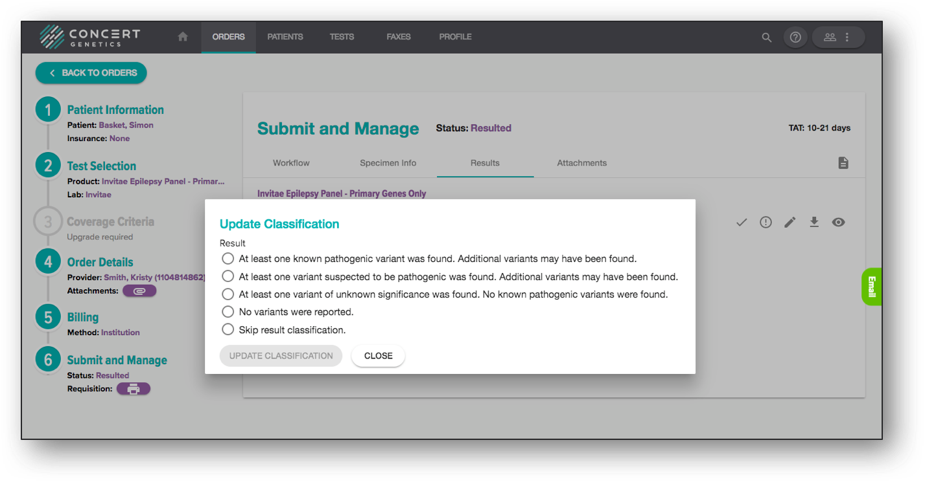Image resolution: width=925 pixels, height=482 pixels.
Task: Select 'Skip result classification'
Action: [228, 329]
